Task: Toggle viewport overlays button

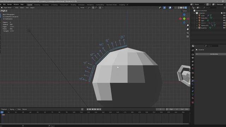Action: click(170, 8)
